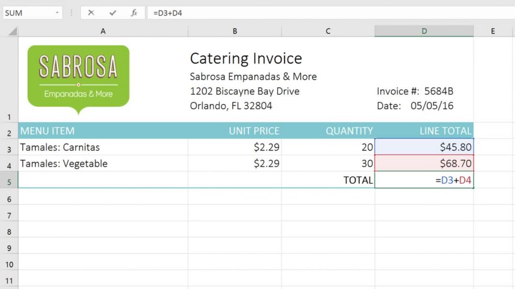Image resolution: width=515 pixels, height=289 pixels.
Task: Click the MENU ITEM header cell
Action: [x=103, y=131]
